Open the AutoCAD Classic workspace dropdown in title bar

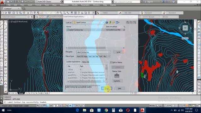[60, 2]
